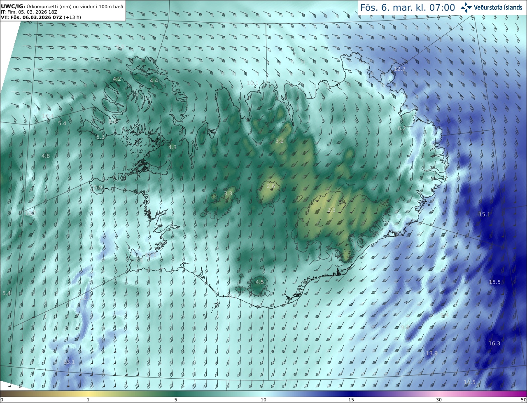Click the '10' tick label on the color scale
Image resolution: width=527 pixels, height=403 pixels.
(263, 400)
